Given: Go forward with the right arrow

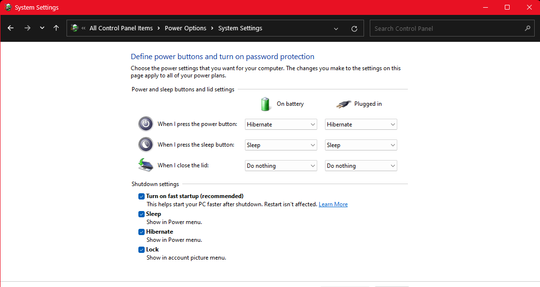Looking at the screenshot, I should 27,28.
